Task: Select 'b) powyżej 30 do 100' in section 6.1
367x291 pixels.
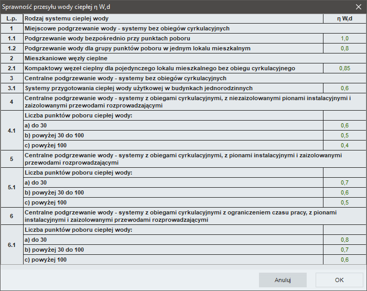Action: 173,250
